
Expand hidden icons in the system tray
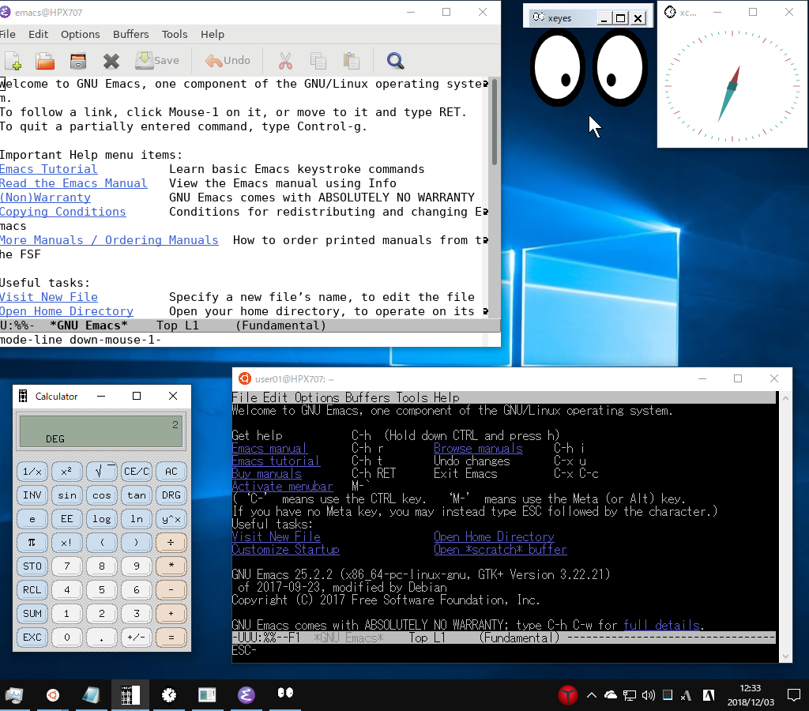(591, 695)
